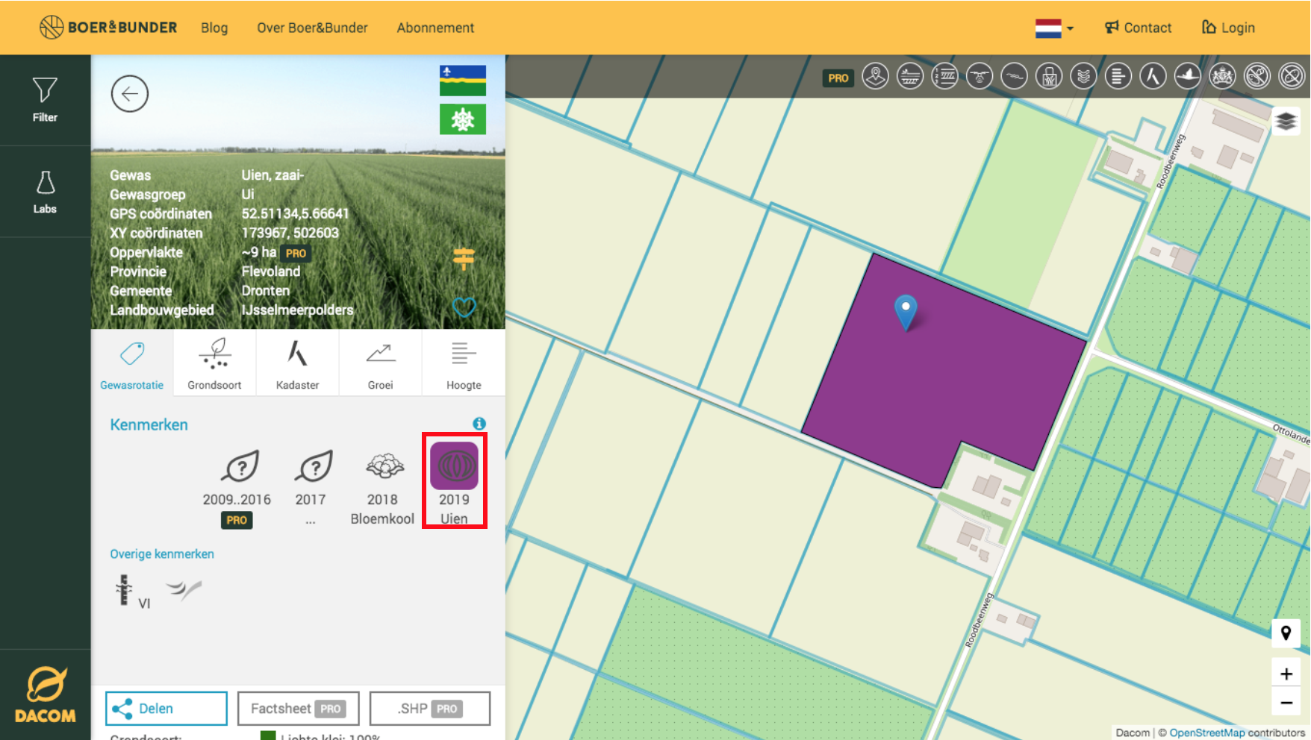Viewport: 1311px width, 740px height.
Task: Select the drone layer icon
Action: (979, 76)
